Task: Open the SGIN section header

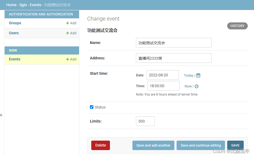Action: pyautogui.click(x=13, y=50)
